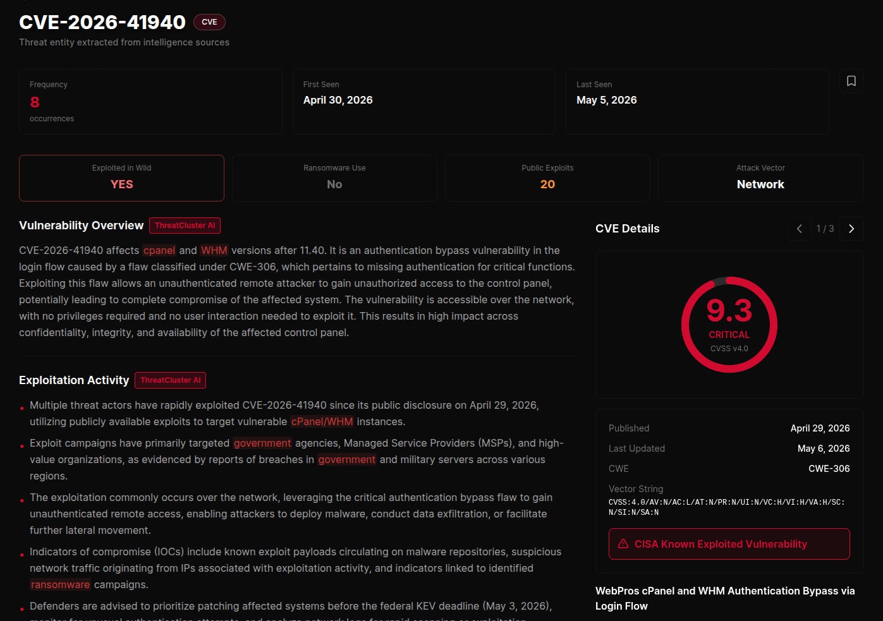This screenshot has width=883, height=621.
Task: Click the warning triangle icon in CISA banner
Action: click(623, 544)
